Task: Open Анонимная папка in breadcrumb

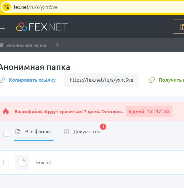Action: 26,45
